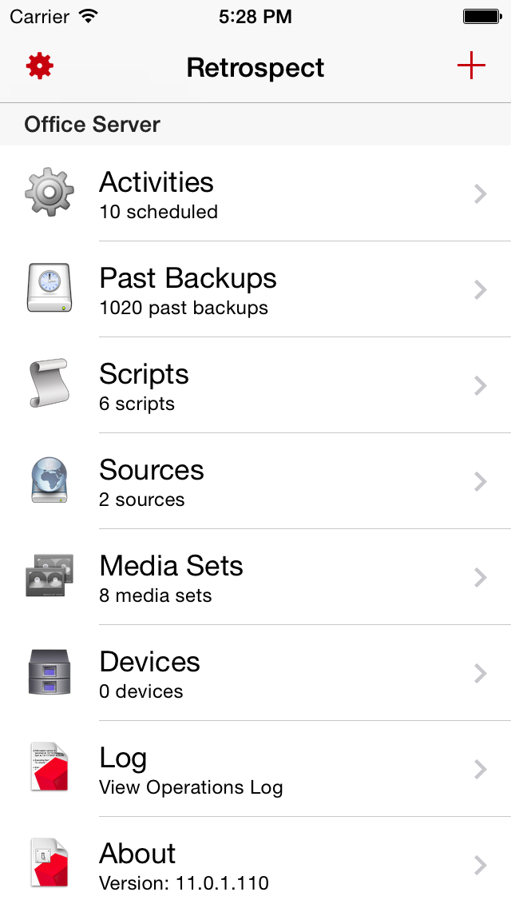
Task: Expand Past Backups with its chevron
Action: [480, 289]
